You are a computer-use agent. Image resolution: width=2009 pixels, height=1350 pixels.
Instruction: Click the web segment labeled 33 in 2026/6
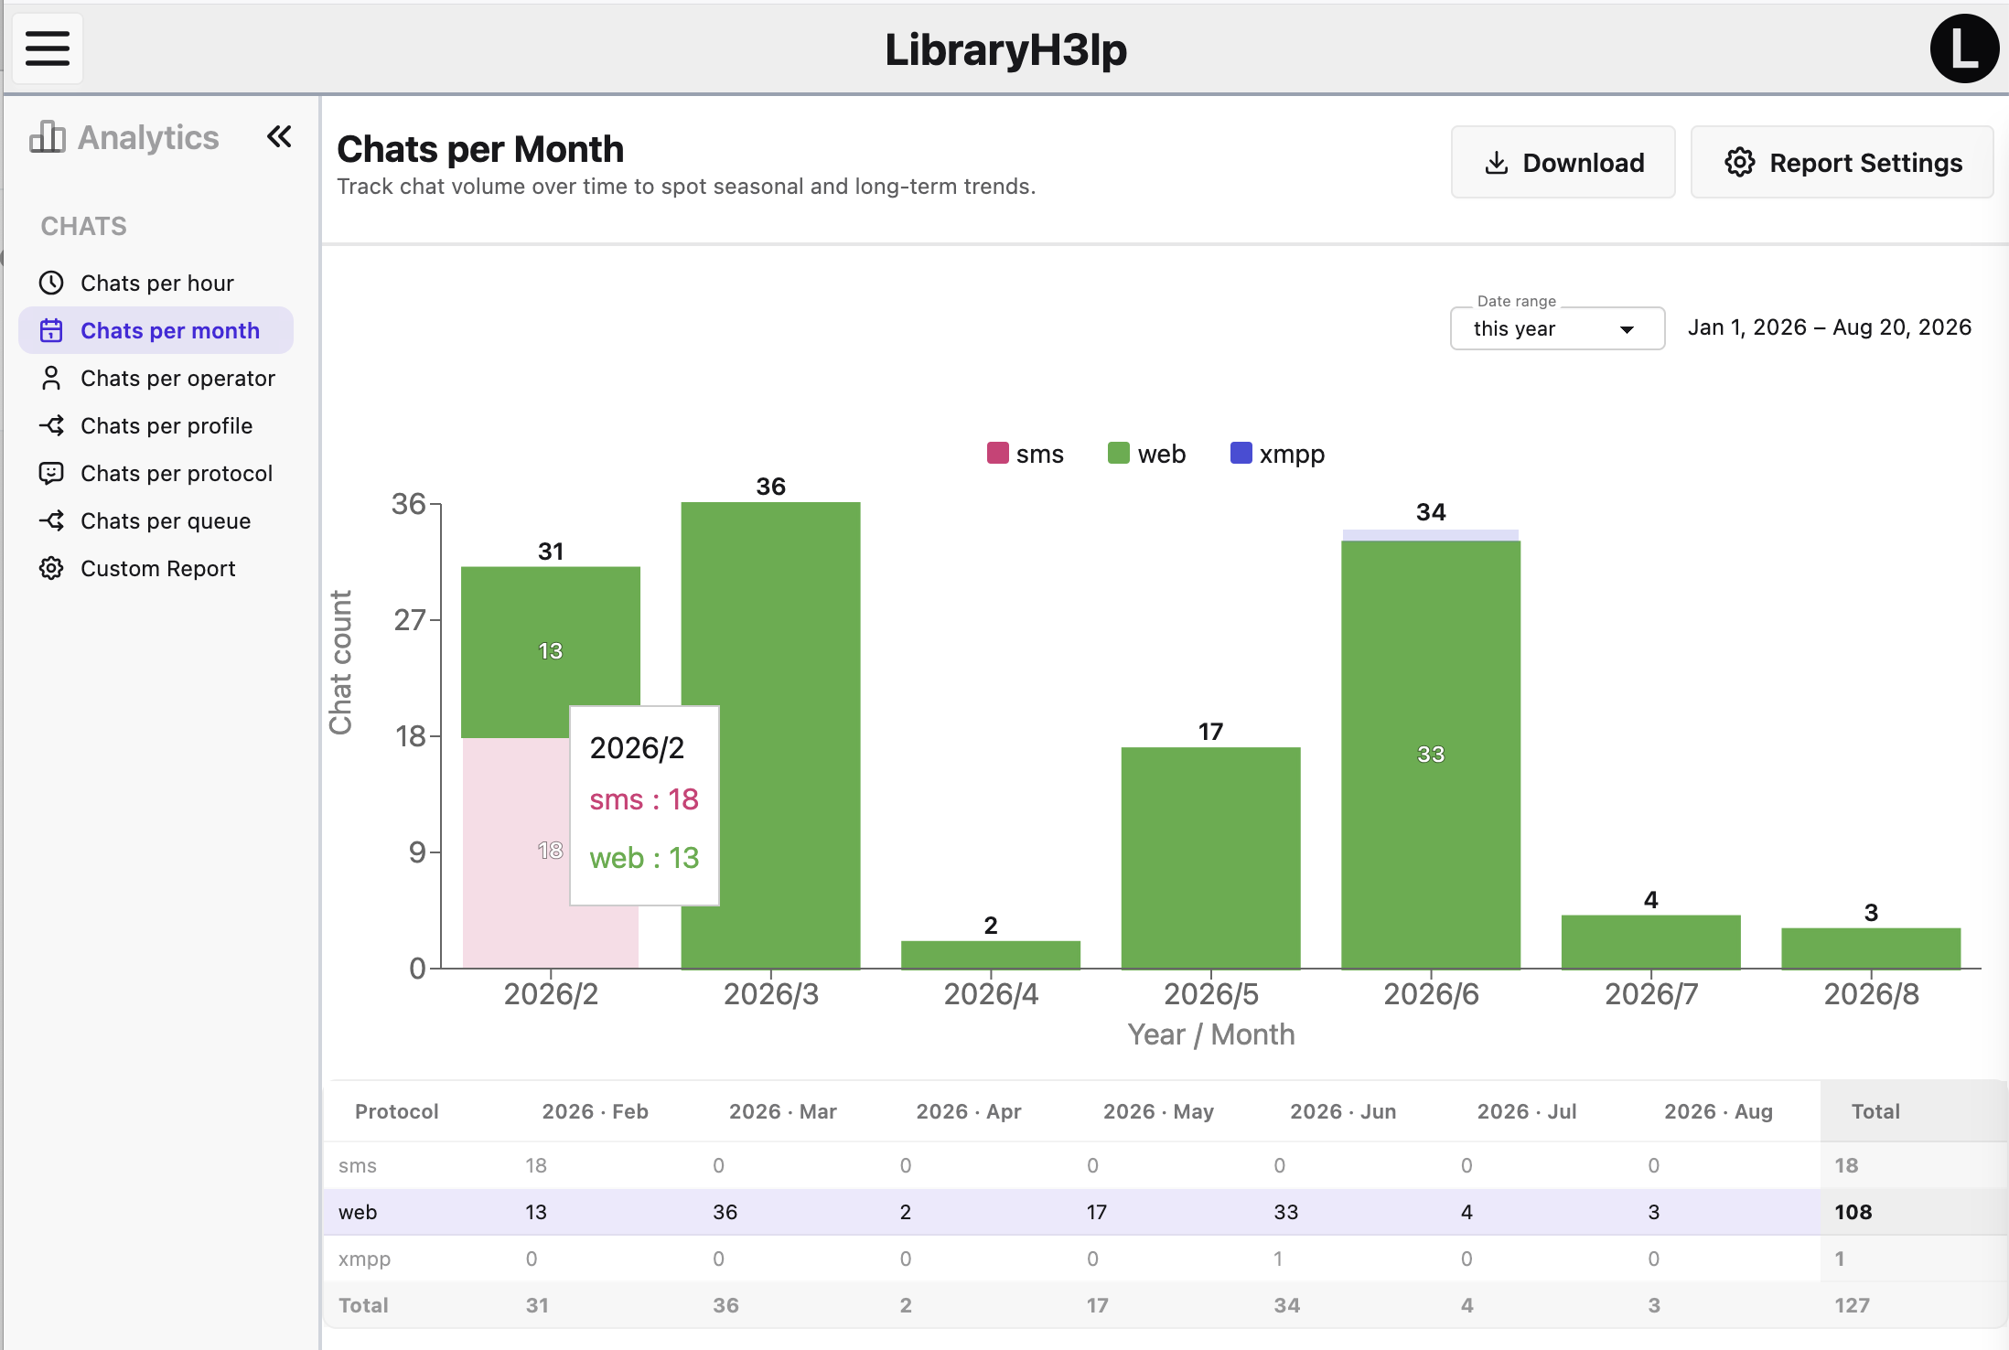(1431, 755)
